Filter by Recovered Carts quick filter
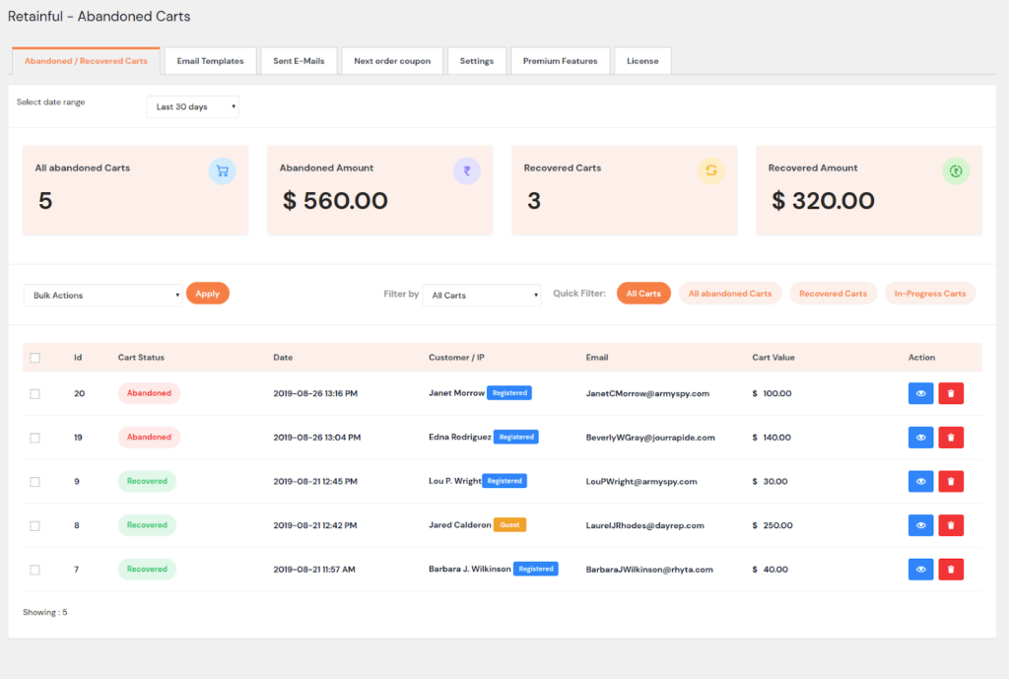Viewport: 1009px width, 679px height. [833, 294]
